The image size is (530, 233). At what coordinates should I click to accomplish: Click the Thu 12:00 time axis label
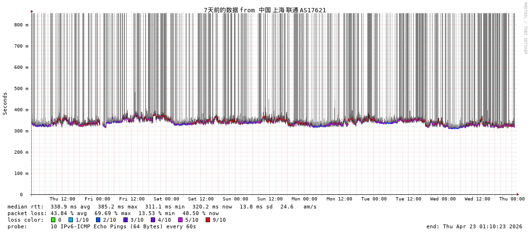[62, 199]
